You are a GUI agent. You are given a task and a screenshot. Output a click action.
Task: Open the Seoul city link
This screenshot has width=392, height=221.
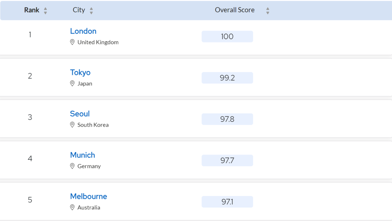pyautogui.click(x=80, y=114)
